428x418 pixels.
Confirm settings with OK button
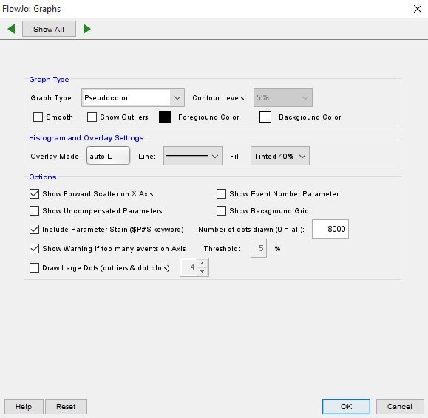(x=346, y=406)
